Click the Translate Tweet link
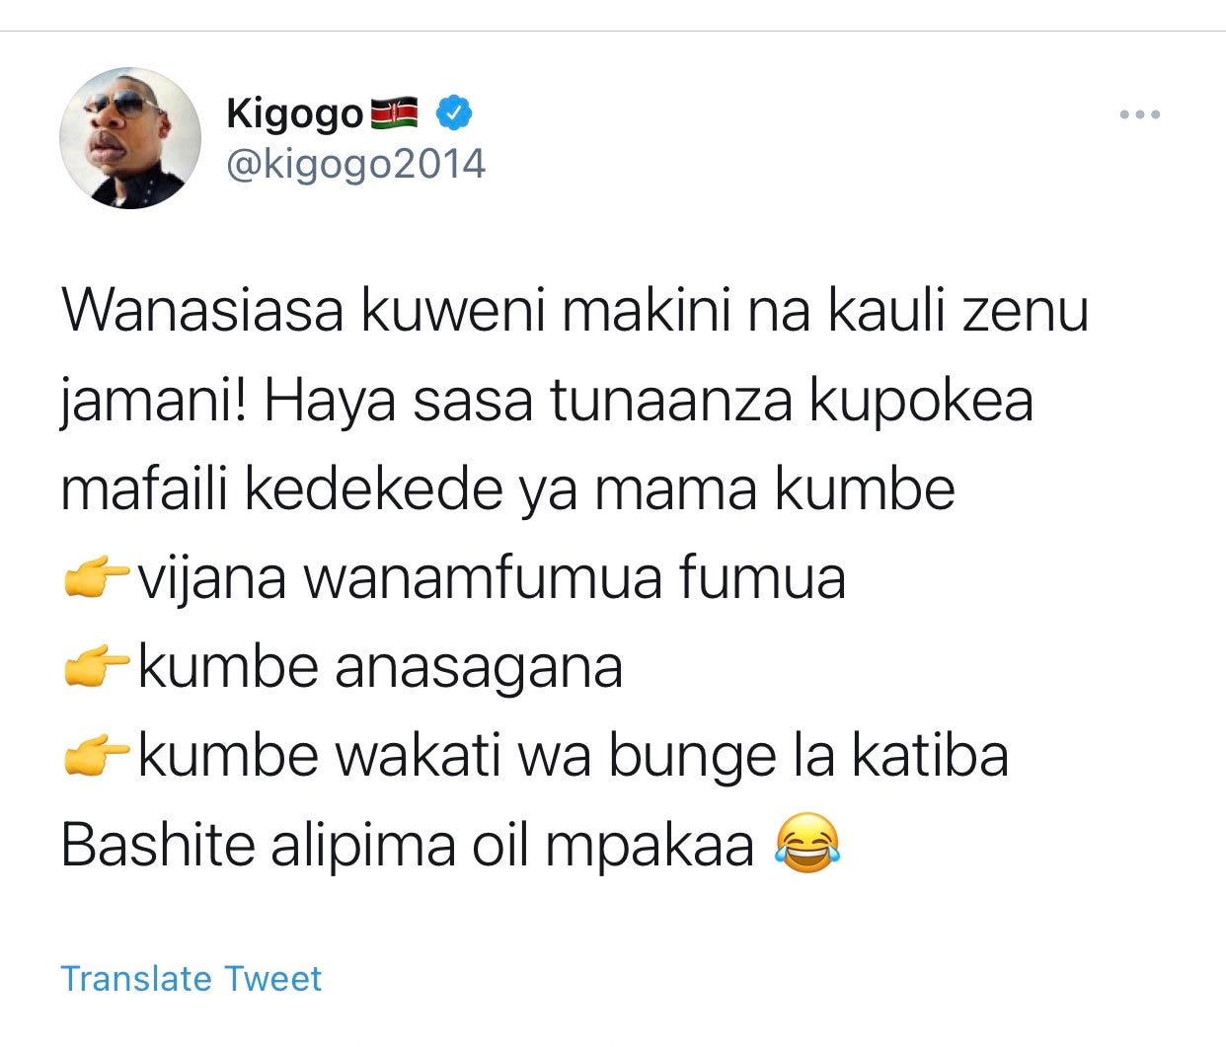The height and width of the screenshot is (1047, 1226). [192, 978]
